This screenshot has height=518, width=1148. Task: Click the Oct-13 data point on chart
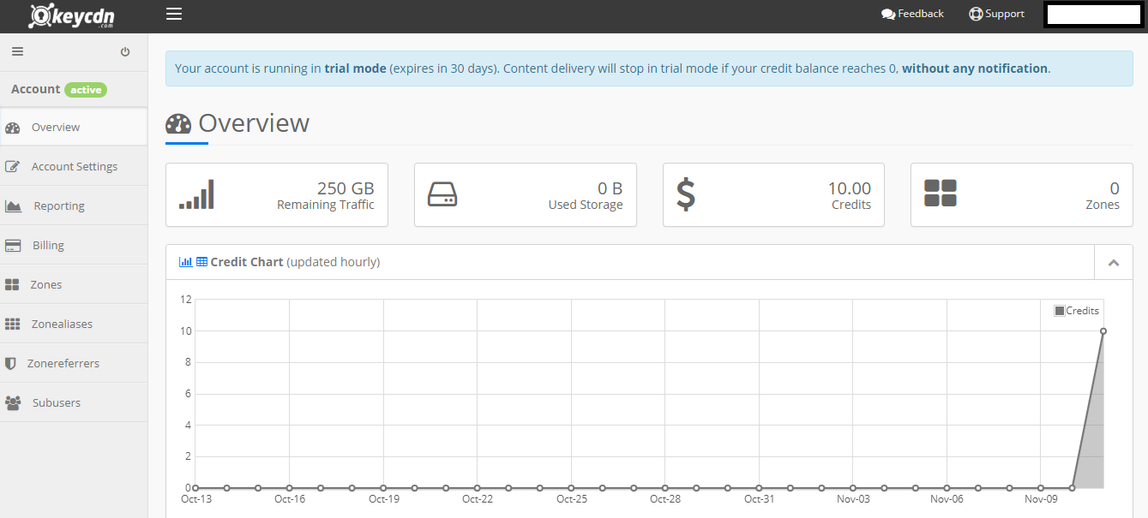tap(195, 488)
